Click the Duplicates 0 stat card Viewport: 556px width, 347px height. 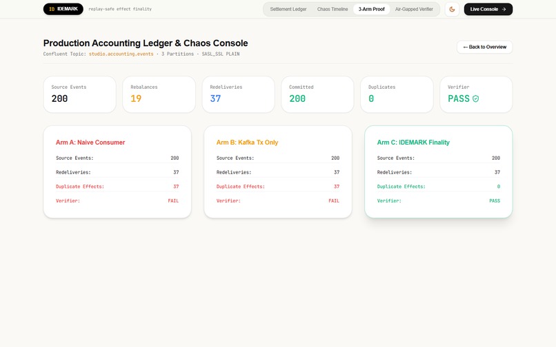click(397, 94)
